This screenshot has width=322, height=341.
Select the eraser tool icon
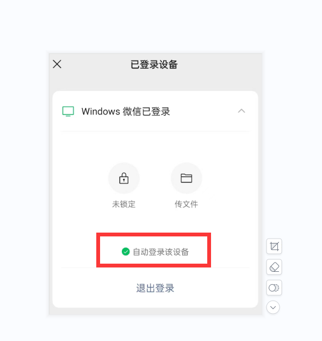coord(274,267)
